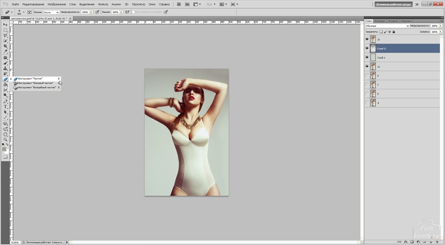This screenshot has height=245, width=445.
Task: Click the Eyedropper tool
Action: click(5, 52)
